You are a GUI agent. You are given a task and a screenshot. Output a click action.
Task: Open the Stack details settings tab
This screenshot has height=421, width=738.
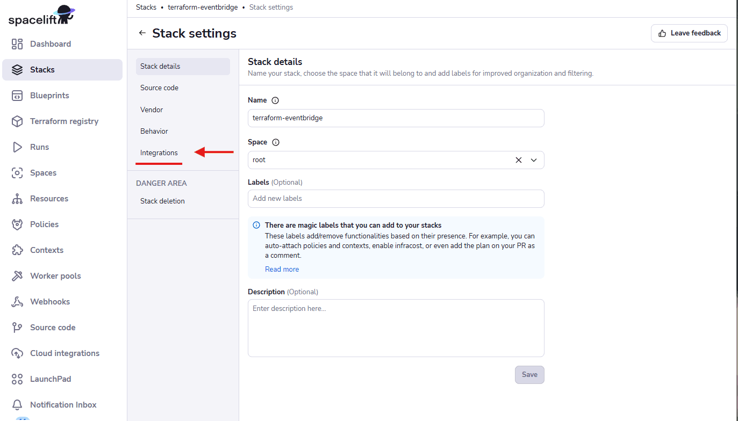point(183,67)
